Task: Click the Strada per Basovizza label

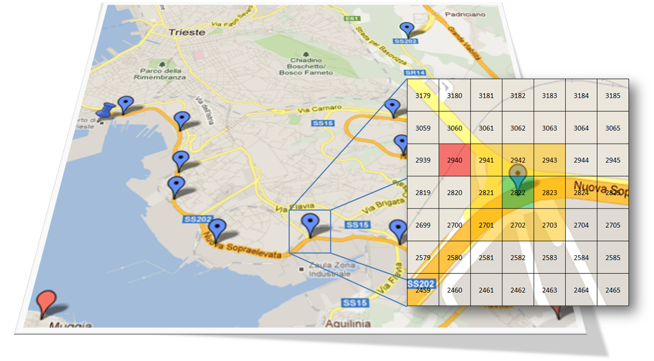Action: tap(380, 45)
